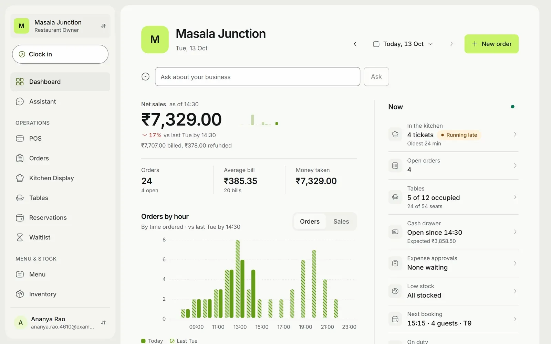Screen dimensions: 551x344
Task: Click the Today legend color swatch
Action: coord(143,341)
